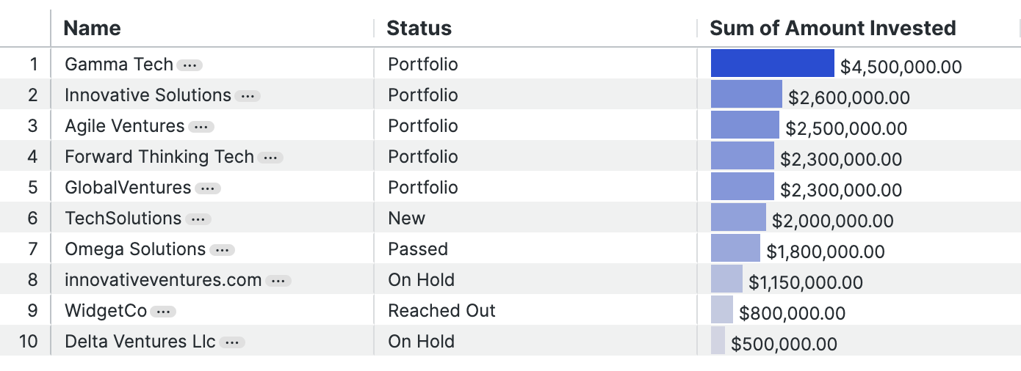Select the Sum of Amount Invested header

tap(832, 29)
